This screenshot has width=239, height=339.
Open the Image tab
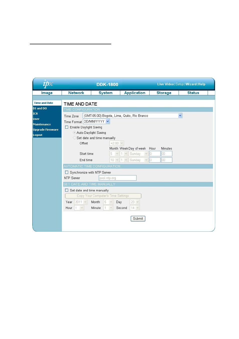tap(47, 93)
